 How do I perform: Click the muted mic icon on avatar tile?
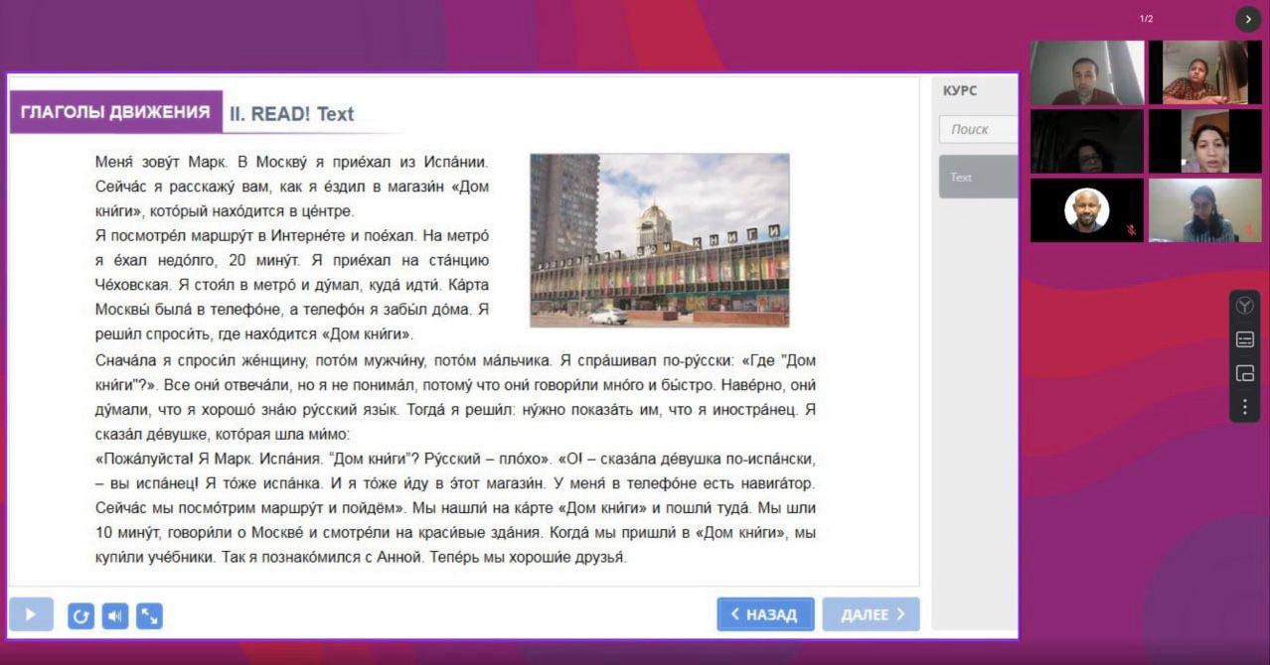point(1131,230)
